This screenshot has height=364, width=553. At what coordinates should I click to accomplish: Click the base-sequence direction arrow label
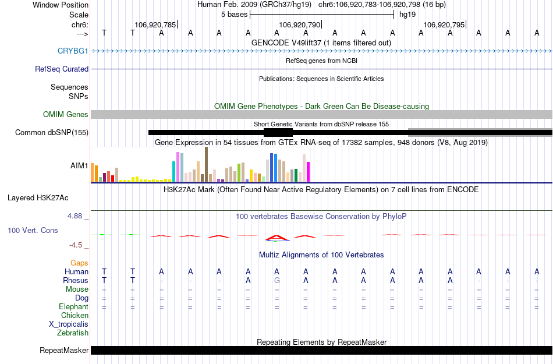click(83, 34)
